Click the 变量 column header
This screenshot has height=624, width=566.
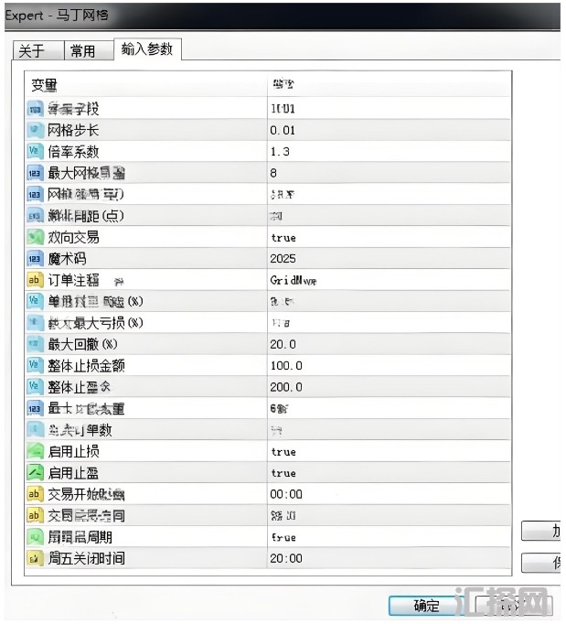tap(45, 84)
